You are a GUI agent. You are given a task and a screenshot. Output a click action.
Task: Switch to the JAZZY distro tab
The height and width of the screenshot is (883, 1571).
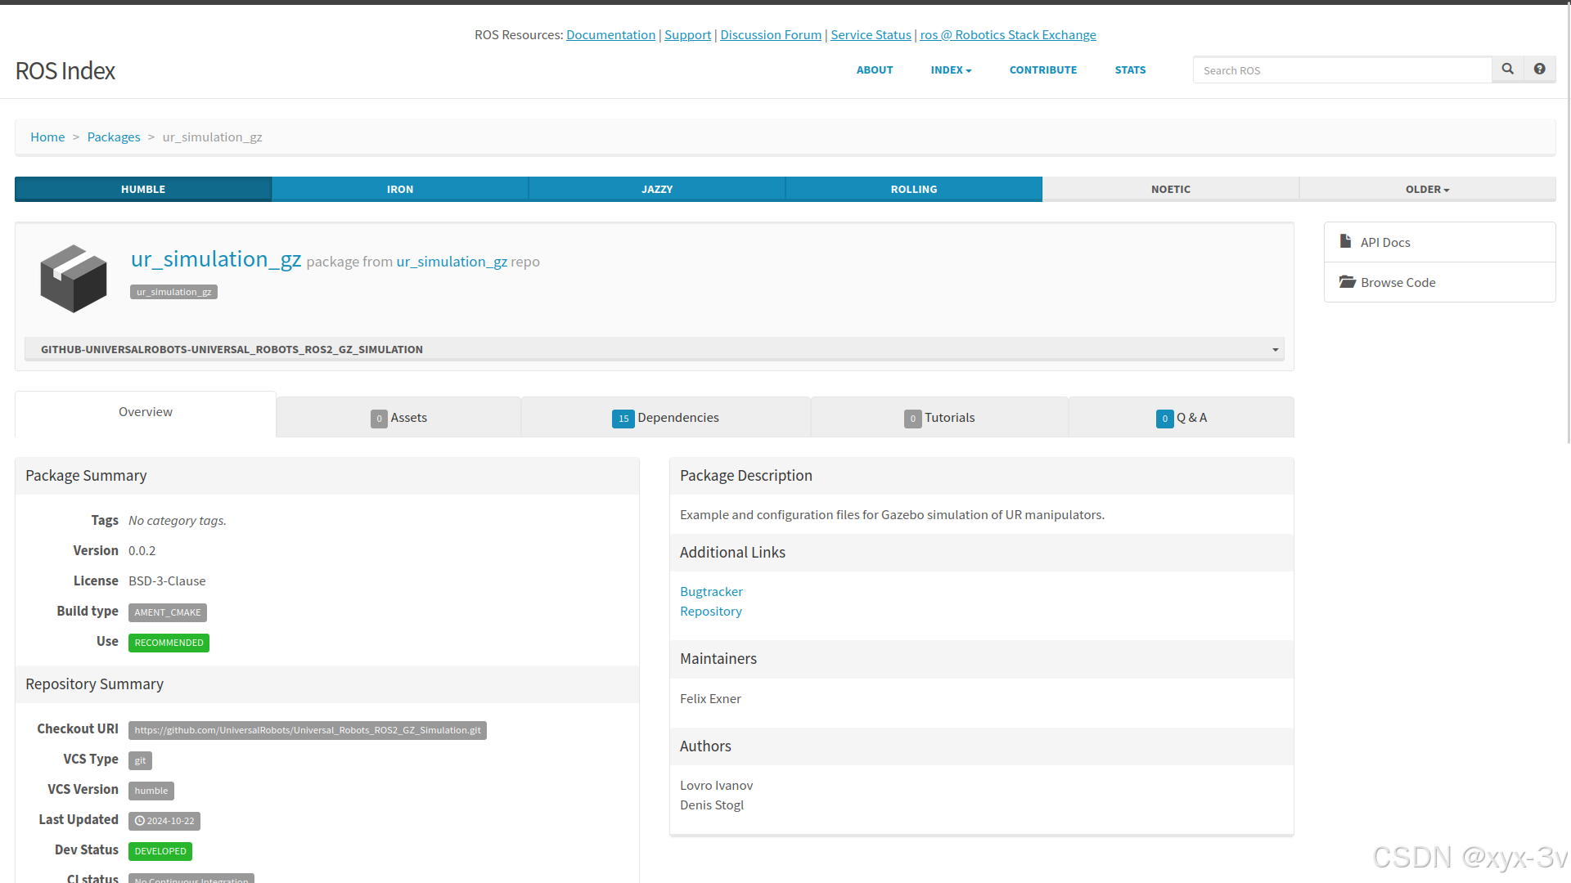click(656, 190)
